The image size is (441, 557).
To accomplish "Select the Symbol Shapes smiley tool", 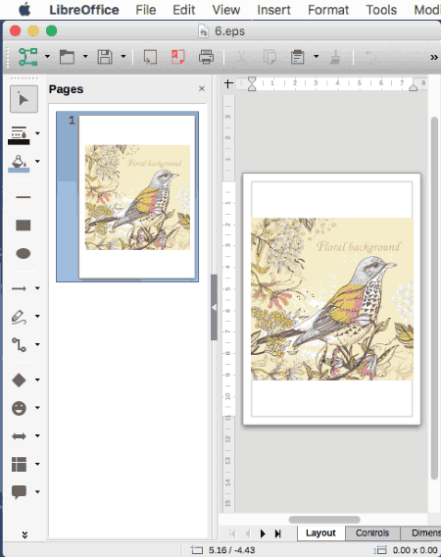I will point(19,408).
